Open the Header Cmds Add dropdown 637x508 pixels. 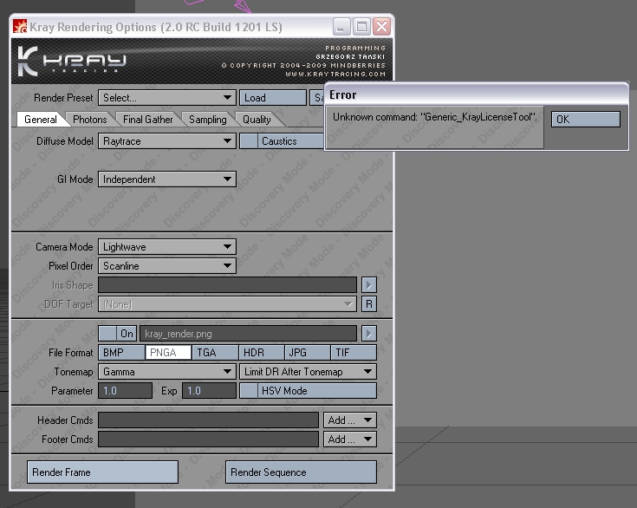[x=350, y=420]
